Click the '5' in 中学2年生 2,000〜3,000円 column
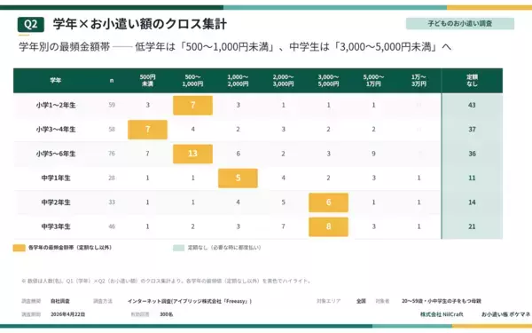532x333 pixels. pos(284,202)
